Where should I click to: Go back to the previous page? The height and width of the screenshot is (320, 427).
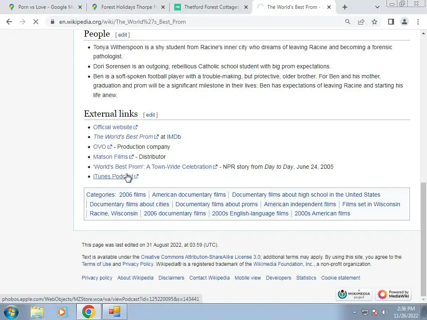9,22
